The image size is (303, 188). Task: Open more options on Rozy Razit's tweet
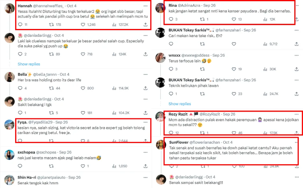pos(296,114)
